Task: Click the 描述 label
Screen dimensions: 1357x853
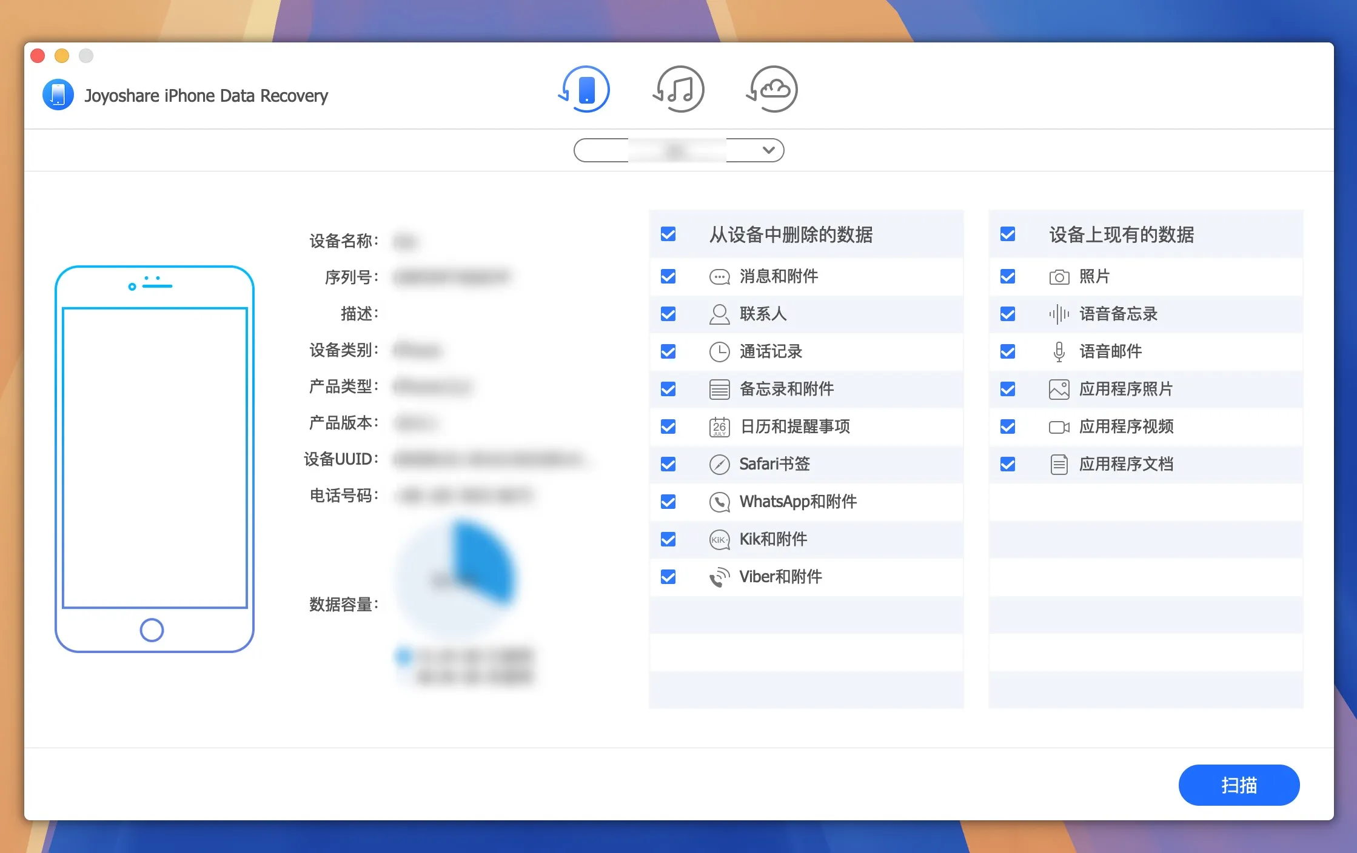Action: coord(360,314)
